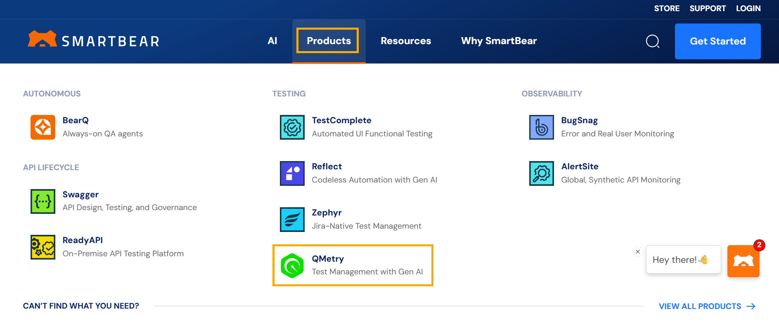Click 'Jira-Native Test Management' text
This screenshot has width=779, height=323.
367,226
